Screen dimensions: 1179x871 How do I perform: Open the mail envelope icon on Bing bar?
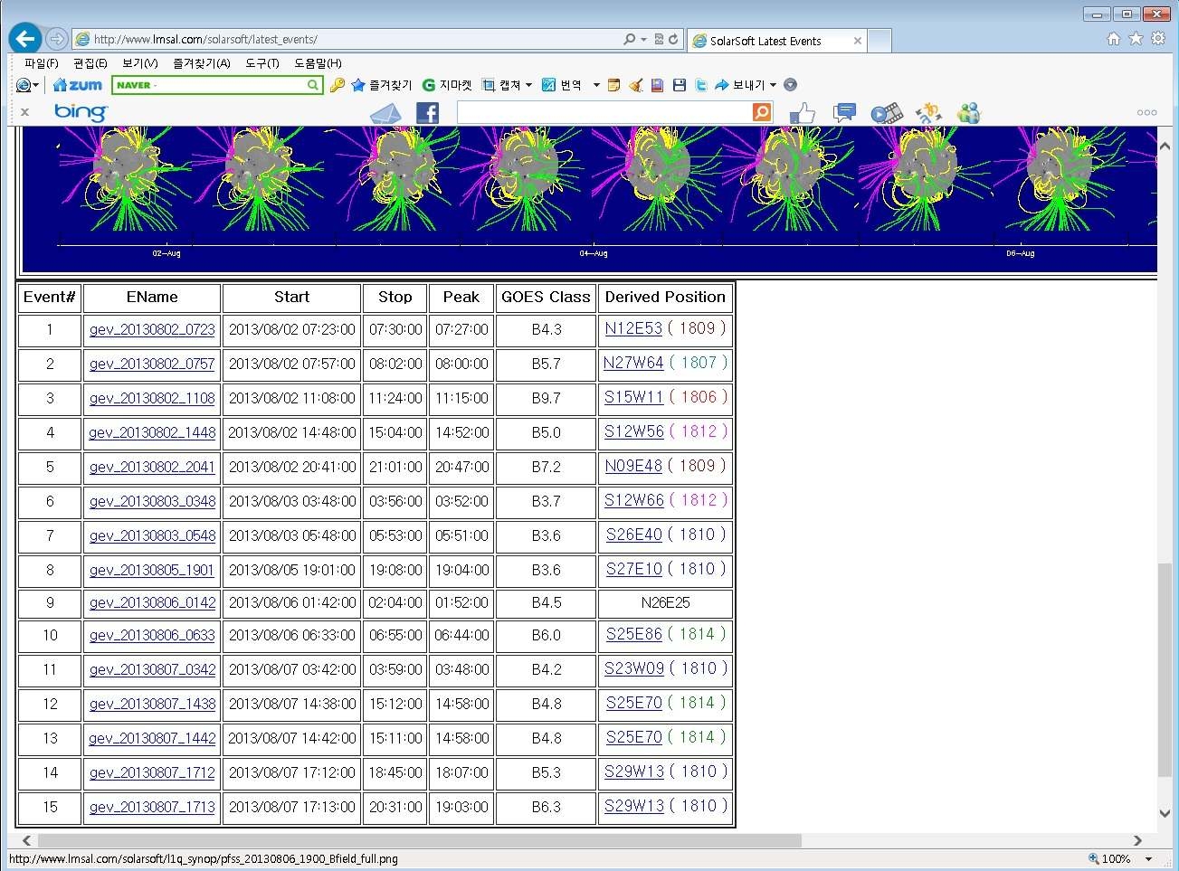386,113
